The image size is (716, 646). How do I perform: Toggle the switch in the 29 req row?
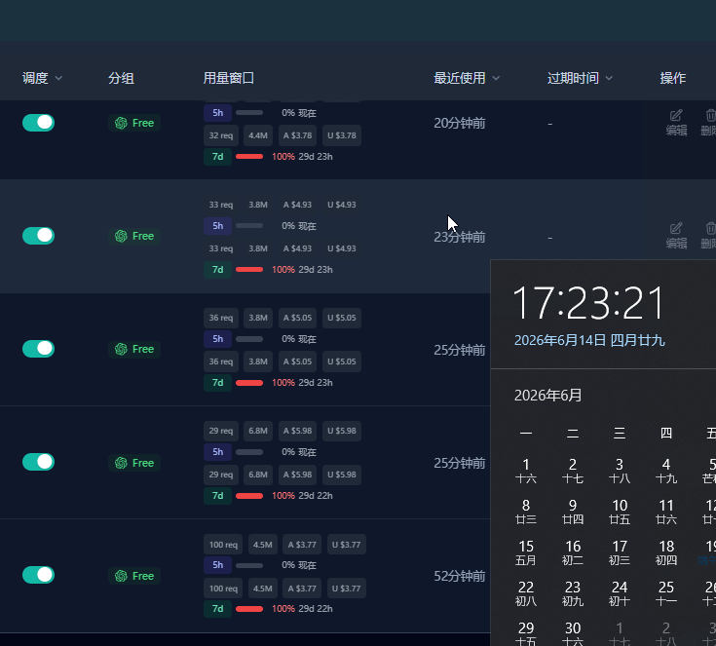pyautogui.click(x=38, y=462)
